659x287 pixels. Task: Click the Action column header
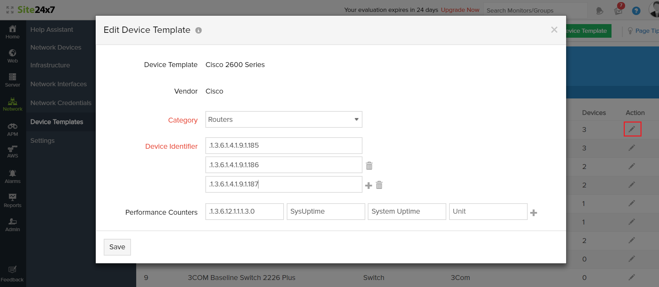[635, 113]
